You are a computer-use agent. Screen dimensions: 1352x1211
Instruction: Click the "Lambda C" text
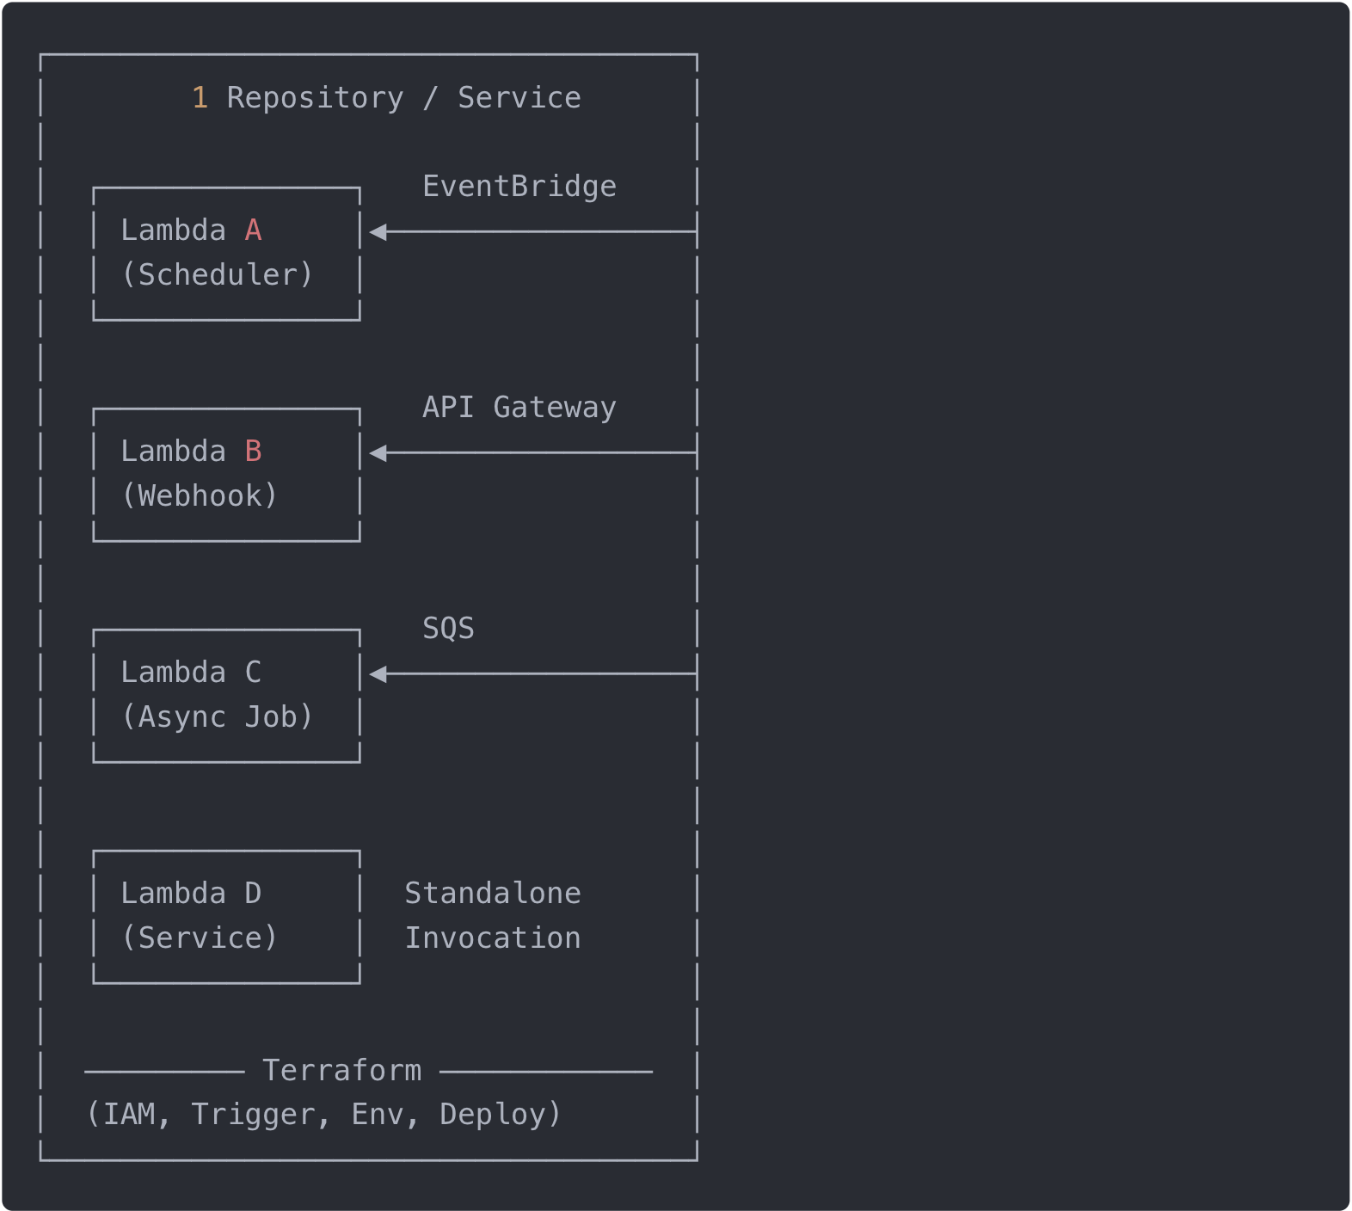point(191,673)
